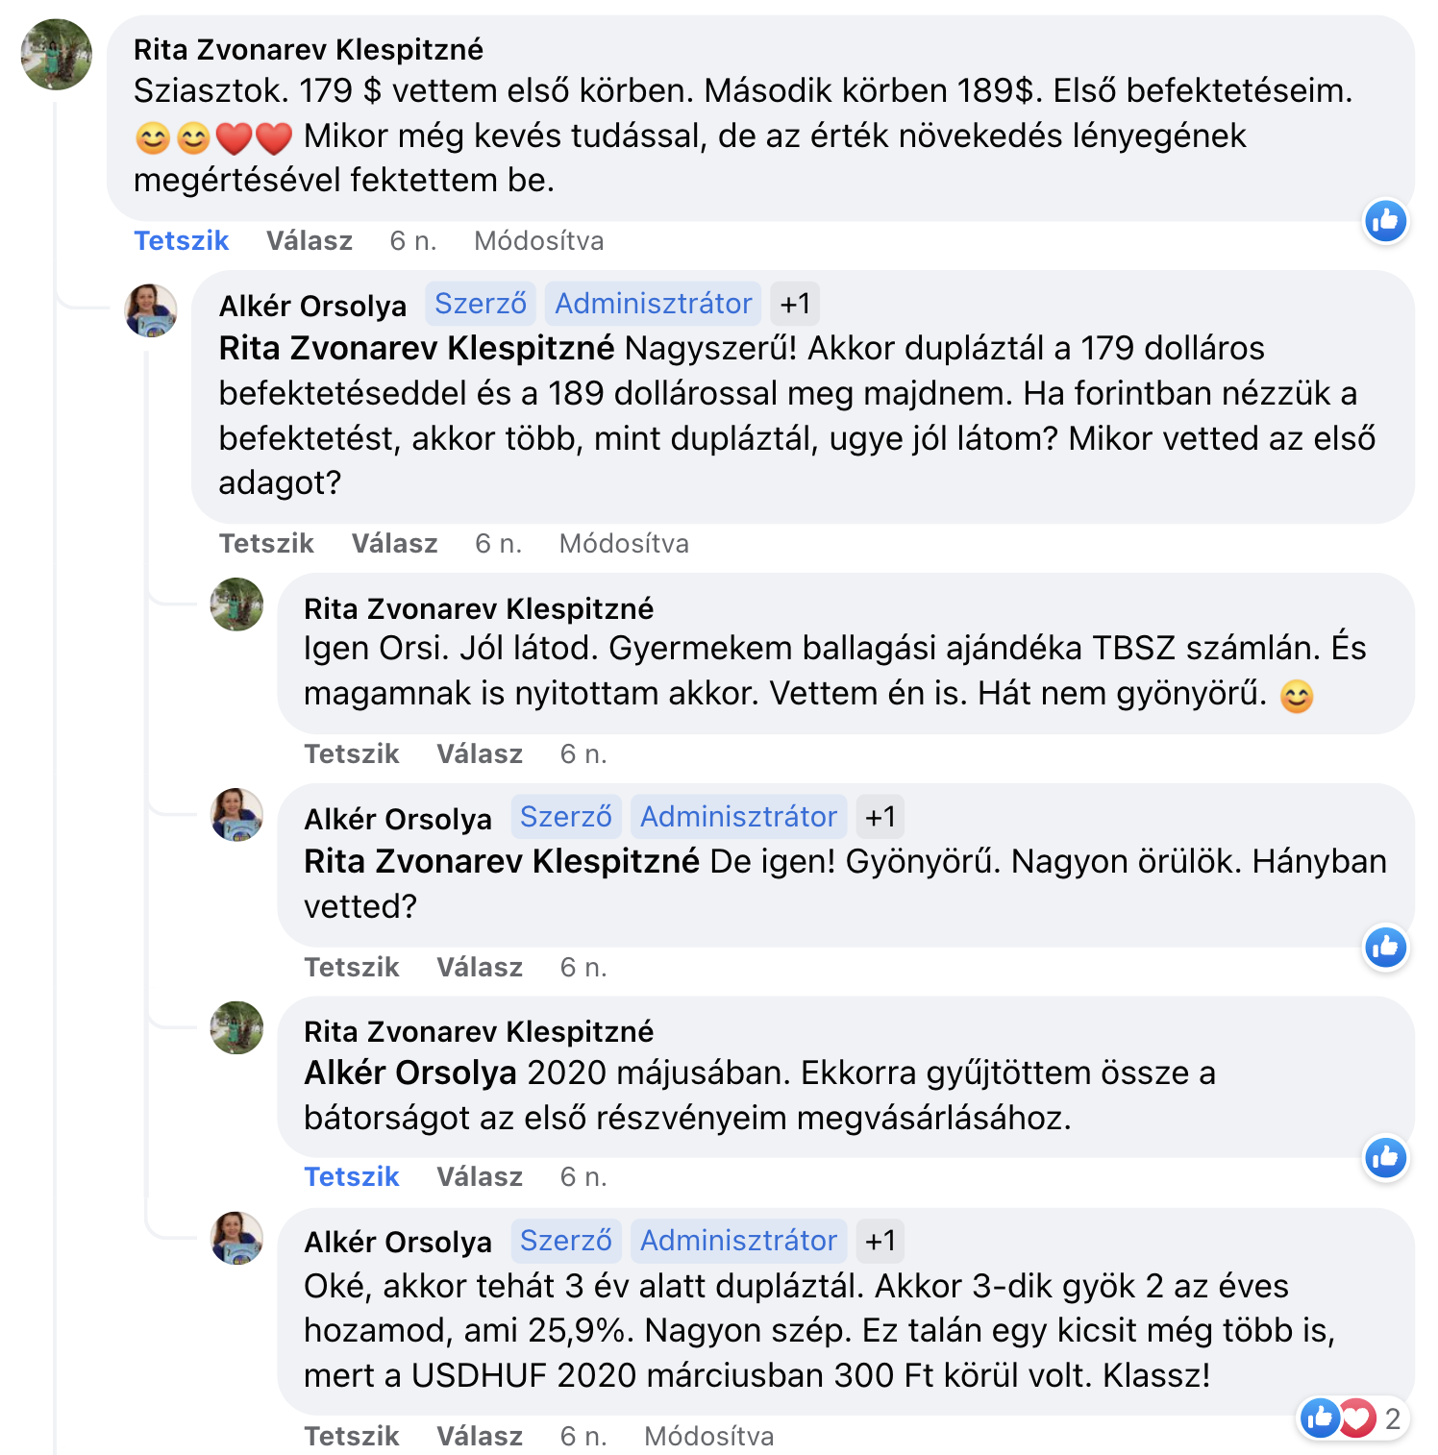
Task: Click Rita's avatar on the top comment
Action: (x=57, y=55)
